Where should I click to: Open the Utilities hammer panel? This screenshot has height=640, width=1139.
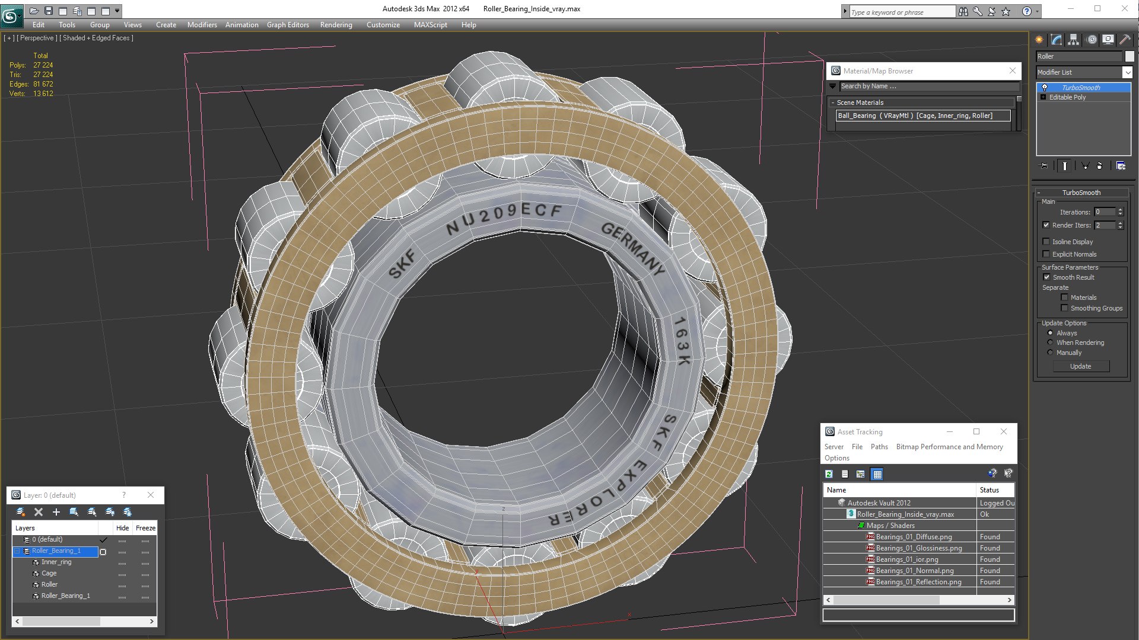(x=1125, y=40)
